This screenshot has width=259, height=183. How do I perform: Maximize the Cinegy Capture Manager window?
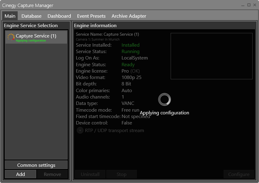(249, 5)
